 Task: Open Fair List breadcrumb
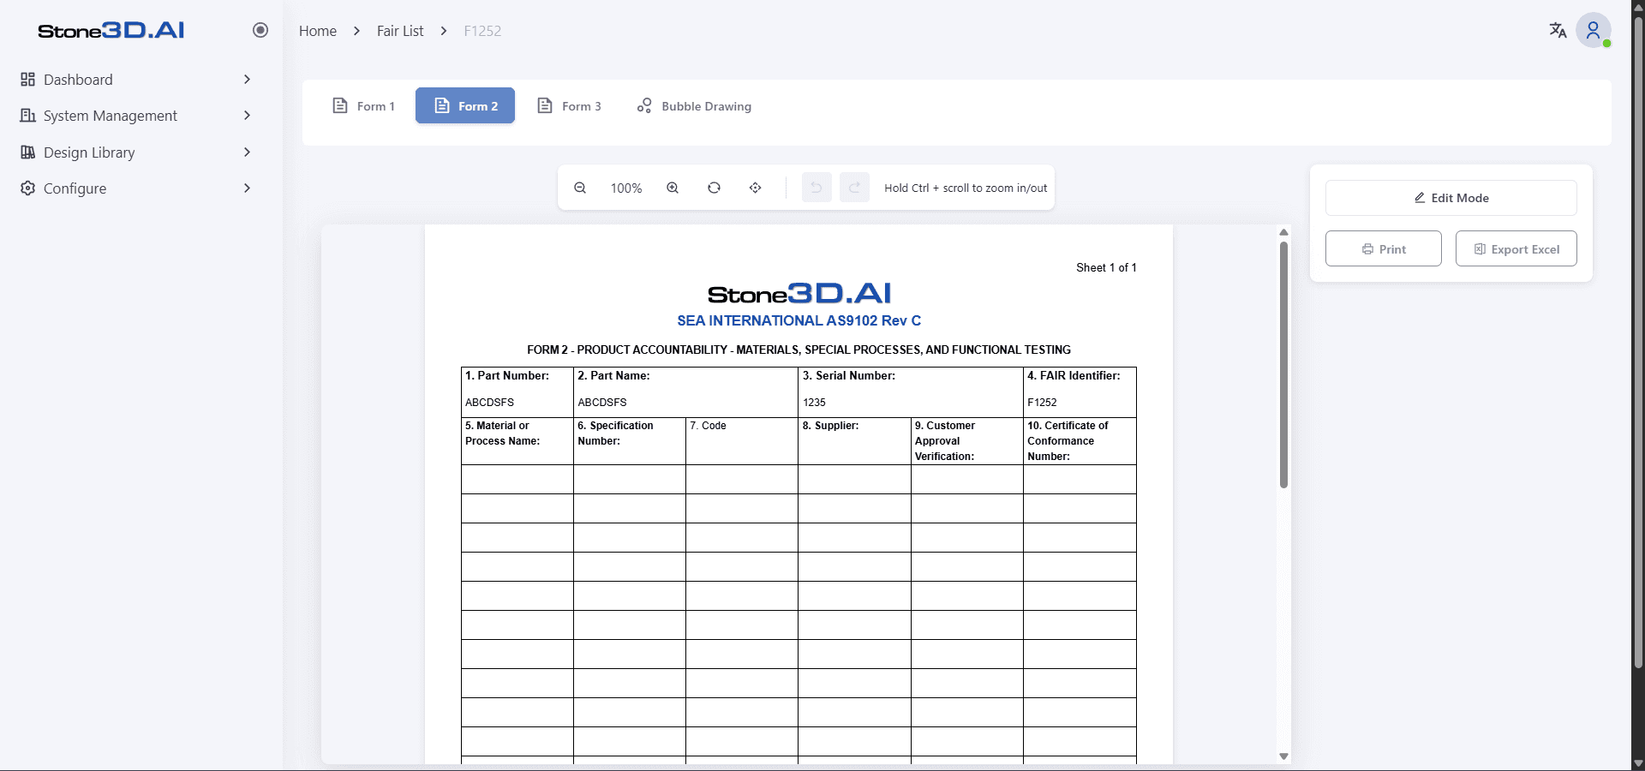tap(400, 31)
